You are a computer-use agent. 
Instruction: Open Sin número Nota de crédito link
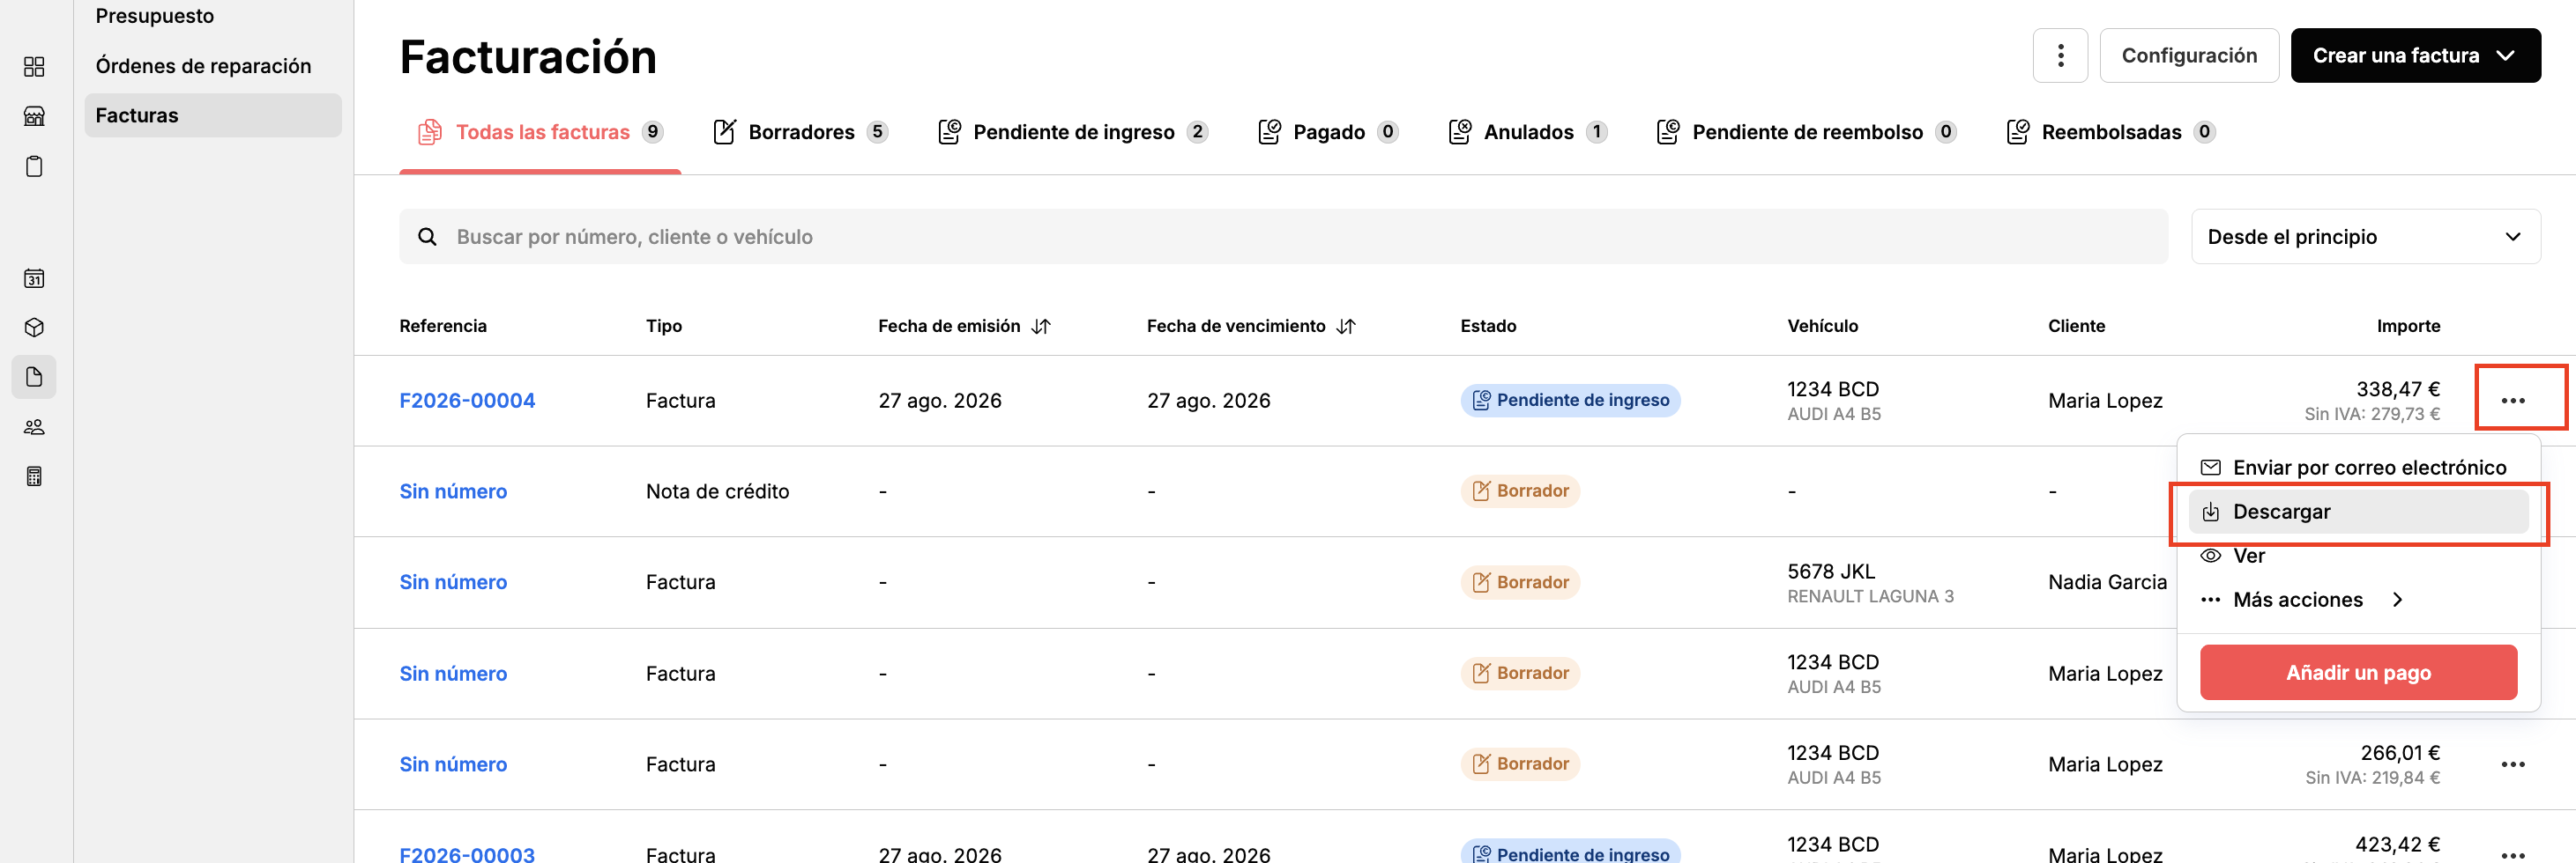pos(453,491)
